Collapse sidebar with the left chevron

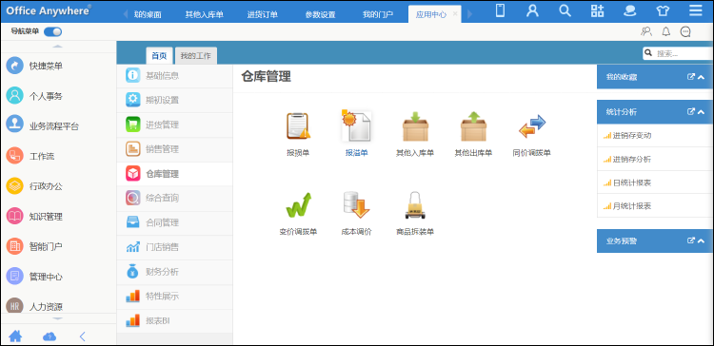coord(83,336)
